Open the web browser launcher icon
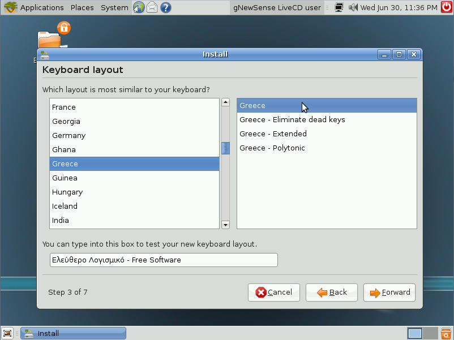The height and width of the screenshot is (340, 454). (x=139, y=7)
